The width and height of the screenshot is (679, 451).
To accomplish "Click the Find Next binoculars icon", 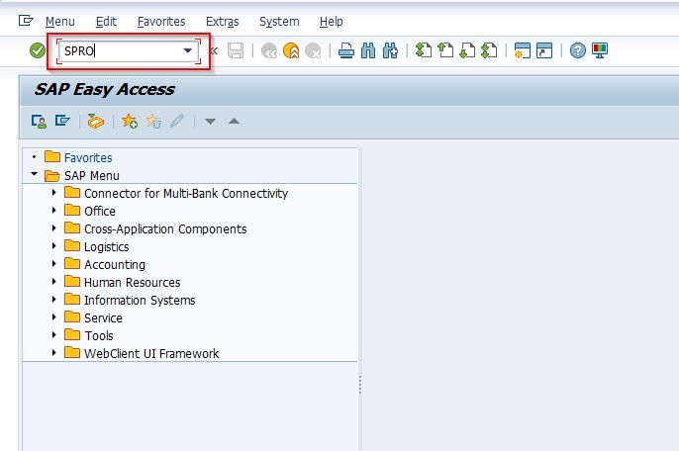I will [390, 50].
